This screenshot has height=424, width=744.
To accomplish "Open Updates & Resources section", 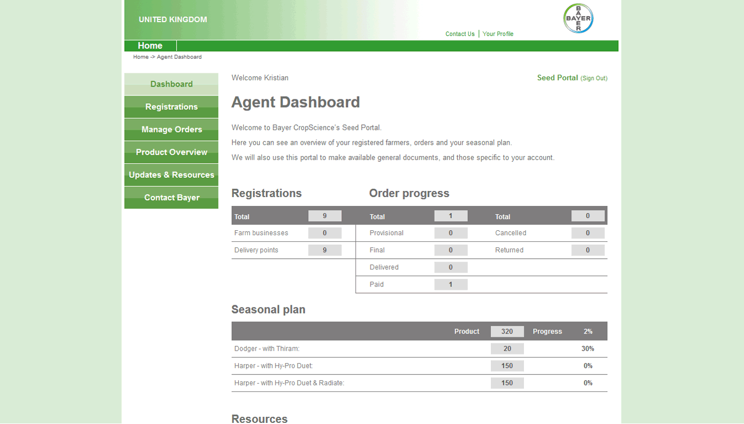I will click(x=172, y=174).
